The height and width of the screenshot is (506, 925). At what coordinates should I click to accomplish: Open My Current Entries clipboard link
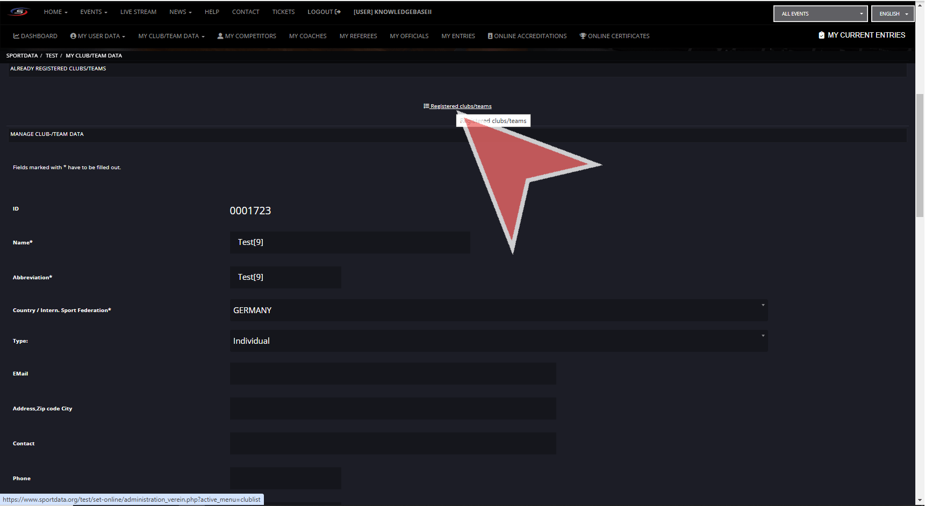click(862, 35)
